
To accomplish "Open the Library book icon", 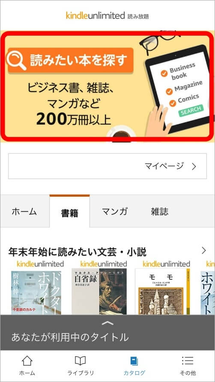I will click(x=80, y=361).
